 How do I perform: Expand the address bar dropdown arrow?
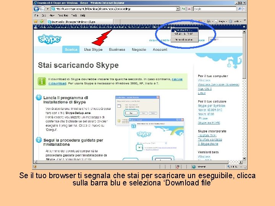tap(178, 9)
